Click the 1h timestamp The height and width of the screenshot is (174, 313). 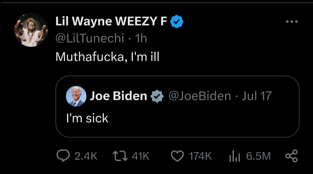[x=141, y=38]
